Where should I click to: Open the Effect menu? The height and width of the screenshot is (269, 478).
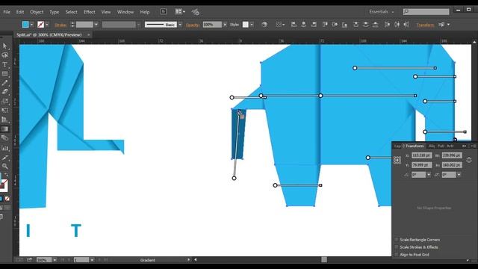(x=90, y=12)
